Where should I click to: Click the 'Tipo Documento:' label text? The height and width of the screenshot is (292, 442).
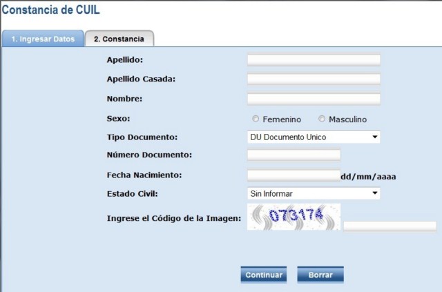pyautogui.click(x=142, y=137)
